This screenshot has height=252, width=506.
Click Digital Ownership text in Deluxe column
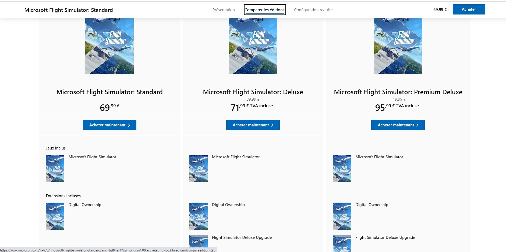[228, 205]
